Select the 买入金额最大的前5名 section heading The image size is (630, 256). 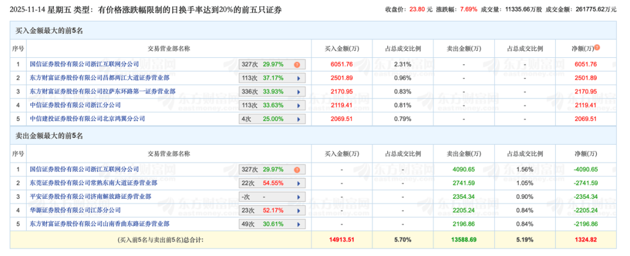click(x=48, y=31)
